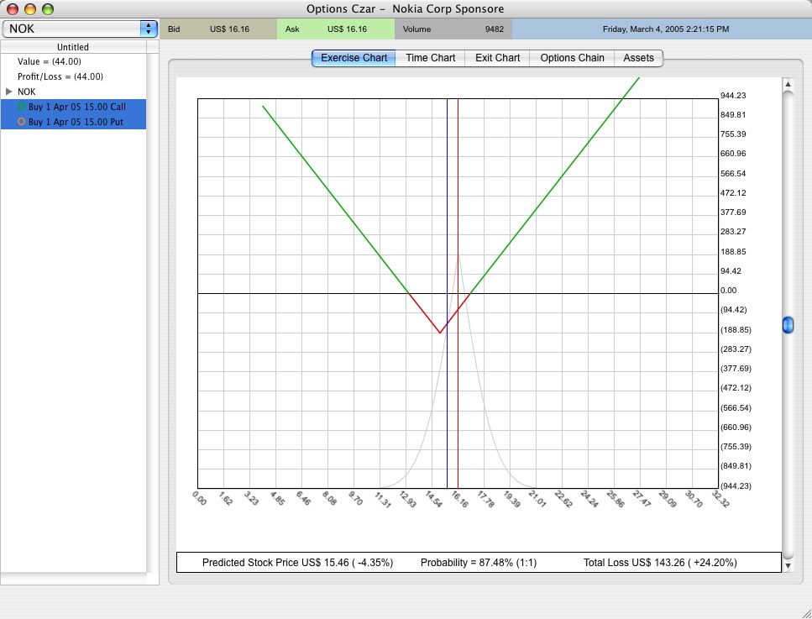Click the yellow minimize window button
This screenshot has height=619, width=812.
coord(30,8)
